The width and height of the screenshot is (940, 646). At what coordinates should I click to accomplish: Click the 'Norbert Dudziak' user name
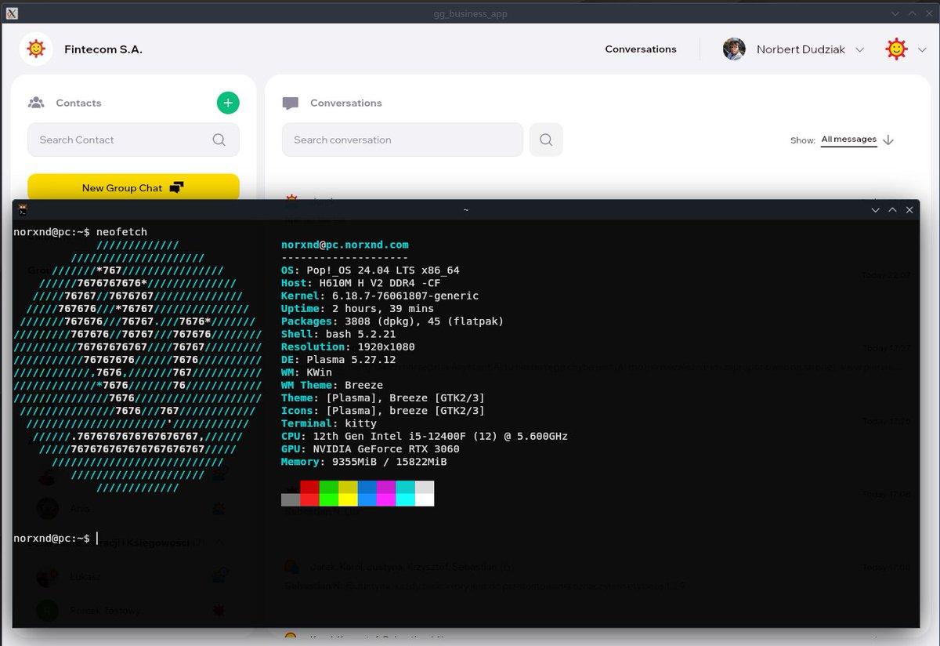click(801, 49)
